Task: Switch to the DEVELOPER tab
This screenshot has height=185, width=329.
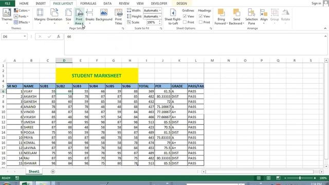Action: coord(159,4)
